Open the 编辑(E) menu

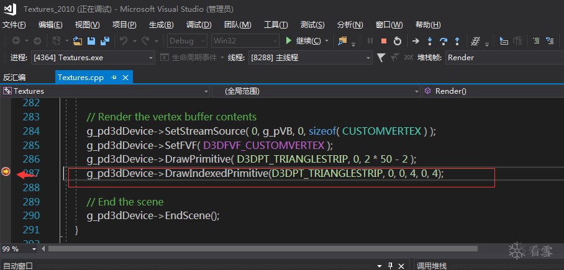[50, 25]
